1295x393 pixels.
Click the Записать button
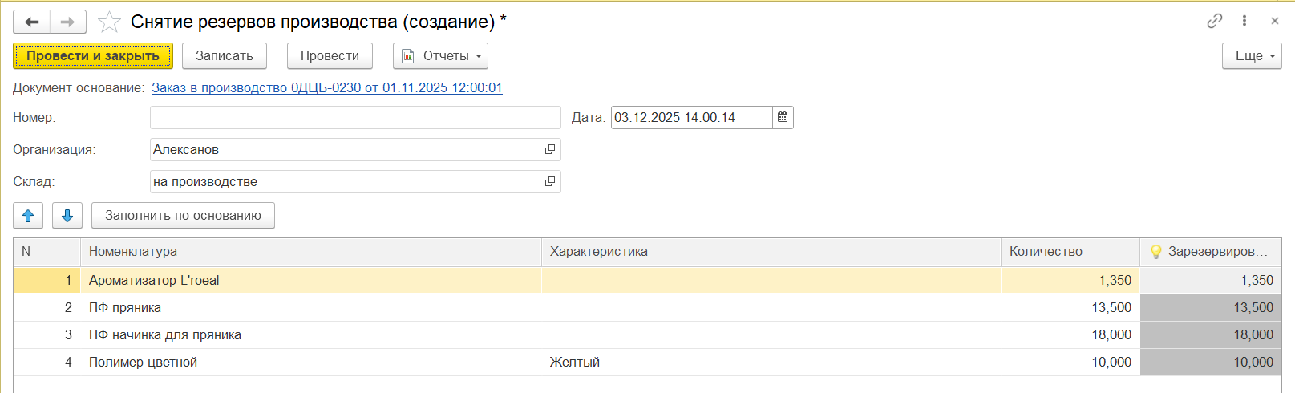point(225,56)
